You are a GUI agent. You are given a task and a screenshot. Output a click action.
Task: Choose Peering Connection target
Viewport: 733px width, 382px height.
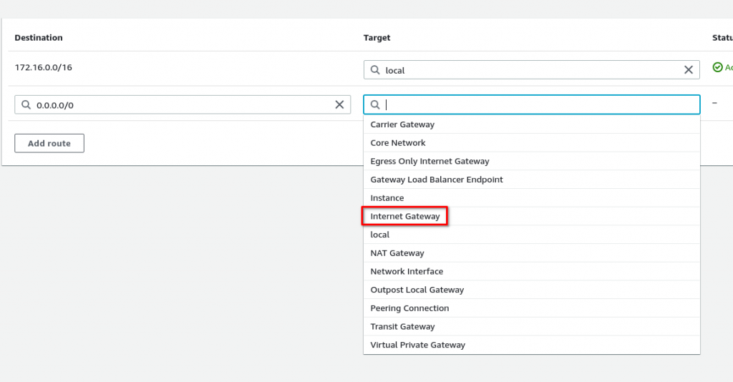tap(409, 308)
